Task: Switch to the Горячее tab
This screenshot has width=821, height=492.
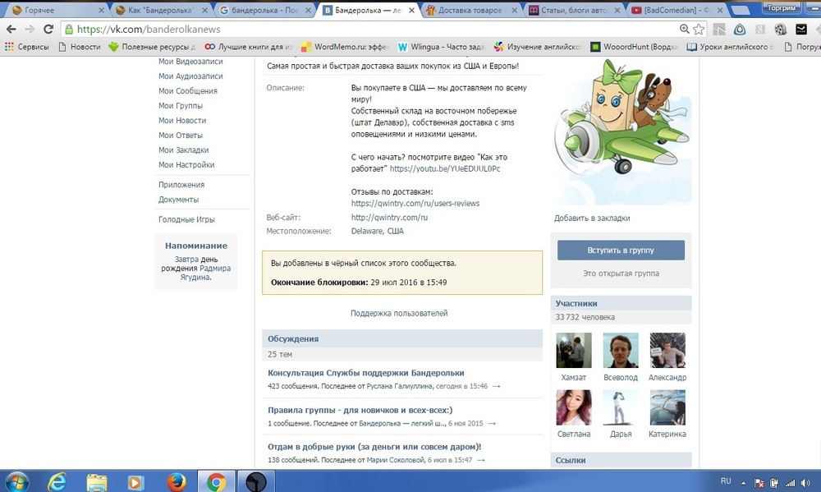Action: pos(49,10)
